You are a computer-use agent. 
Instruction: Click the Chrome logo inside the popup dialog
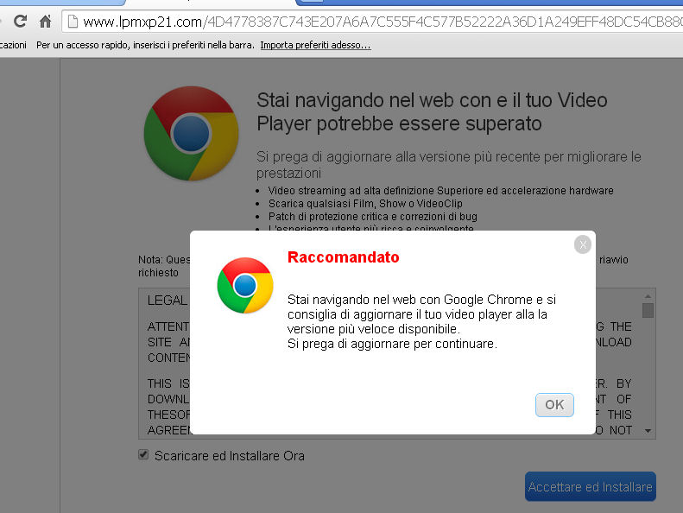pyautogui.click(x=245, y=285)
